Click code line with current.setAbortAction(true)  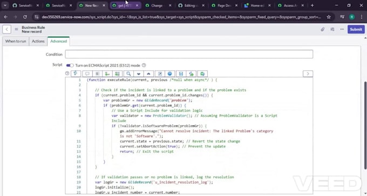coord(173,146)
